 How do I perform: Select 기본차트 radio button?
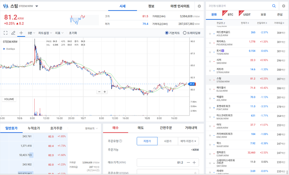click(167, 33)
